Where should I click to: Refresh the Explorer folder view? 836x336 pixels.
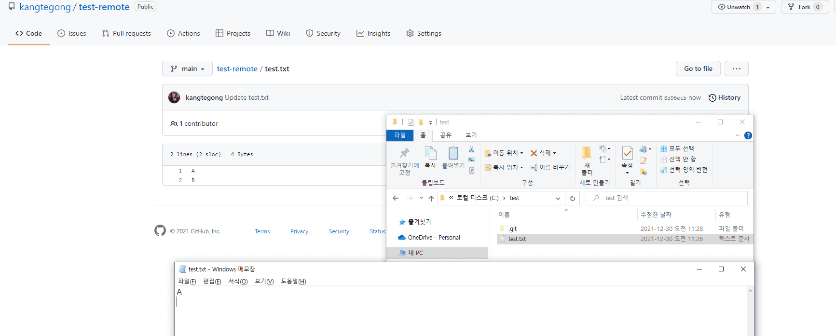click(x=573, y=198)
